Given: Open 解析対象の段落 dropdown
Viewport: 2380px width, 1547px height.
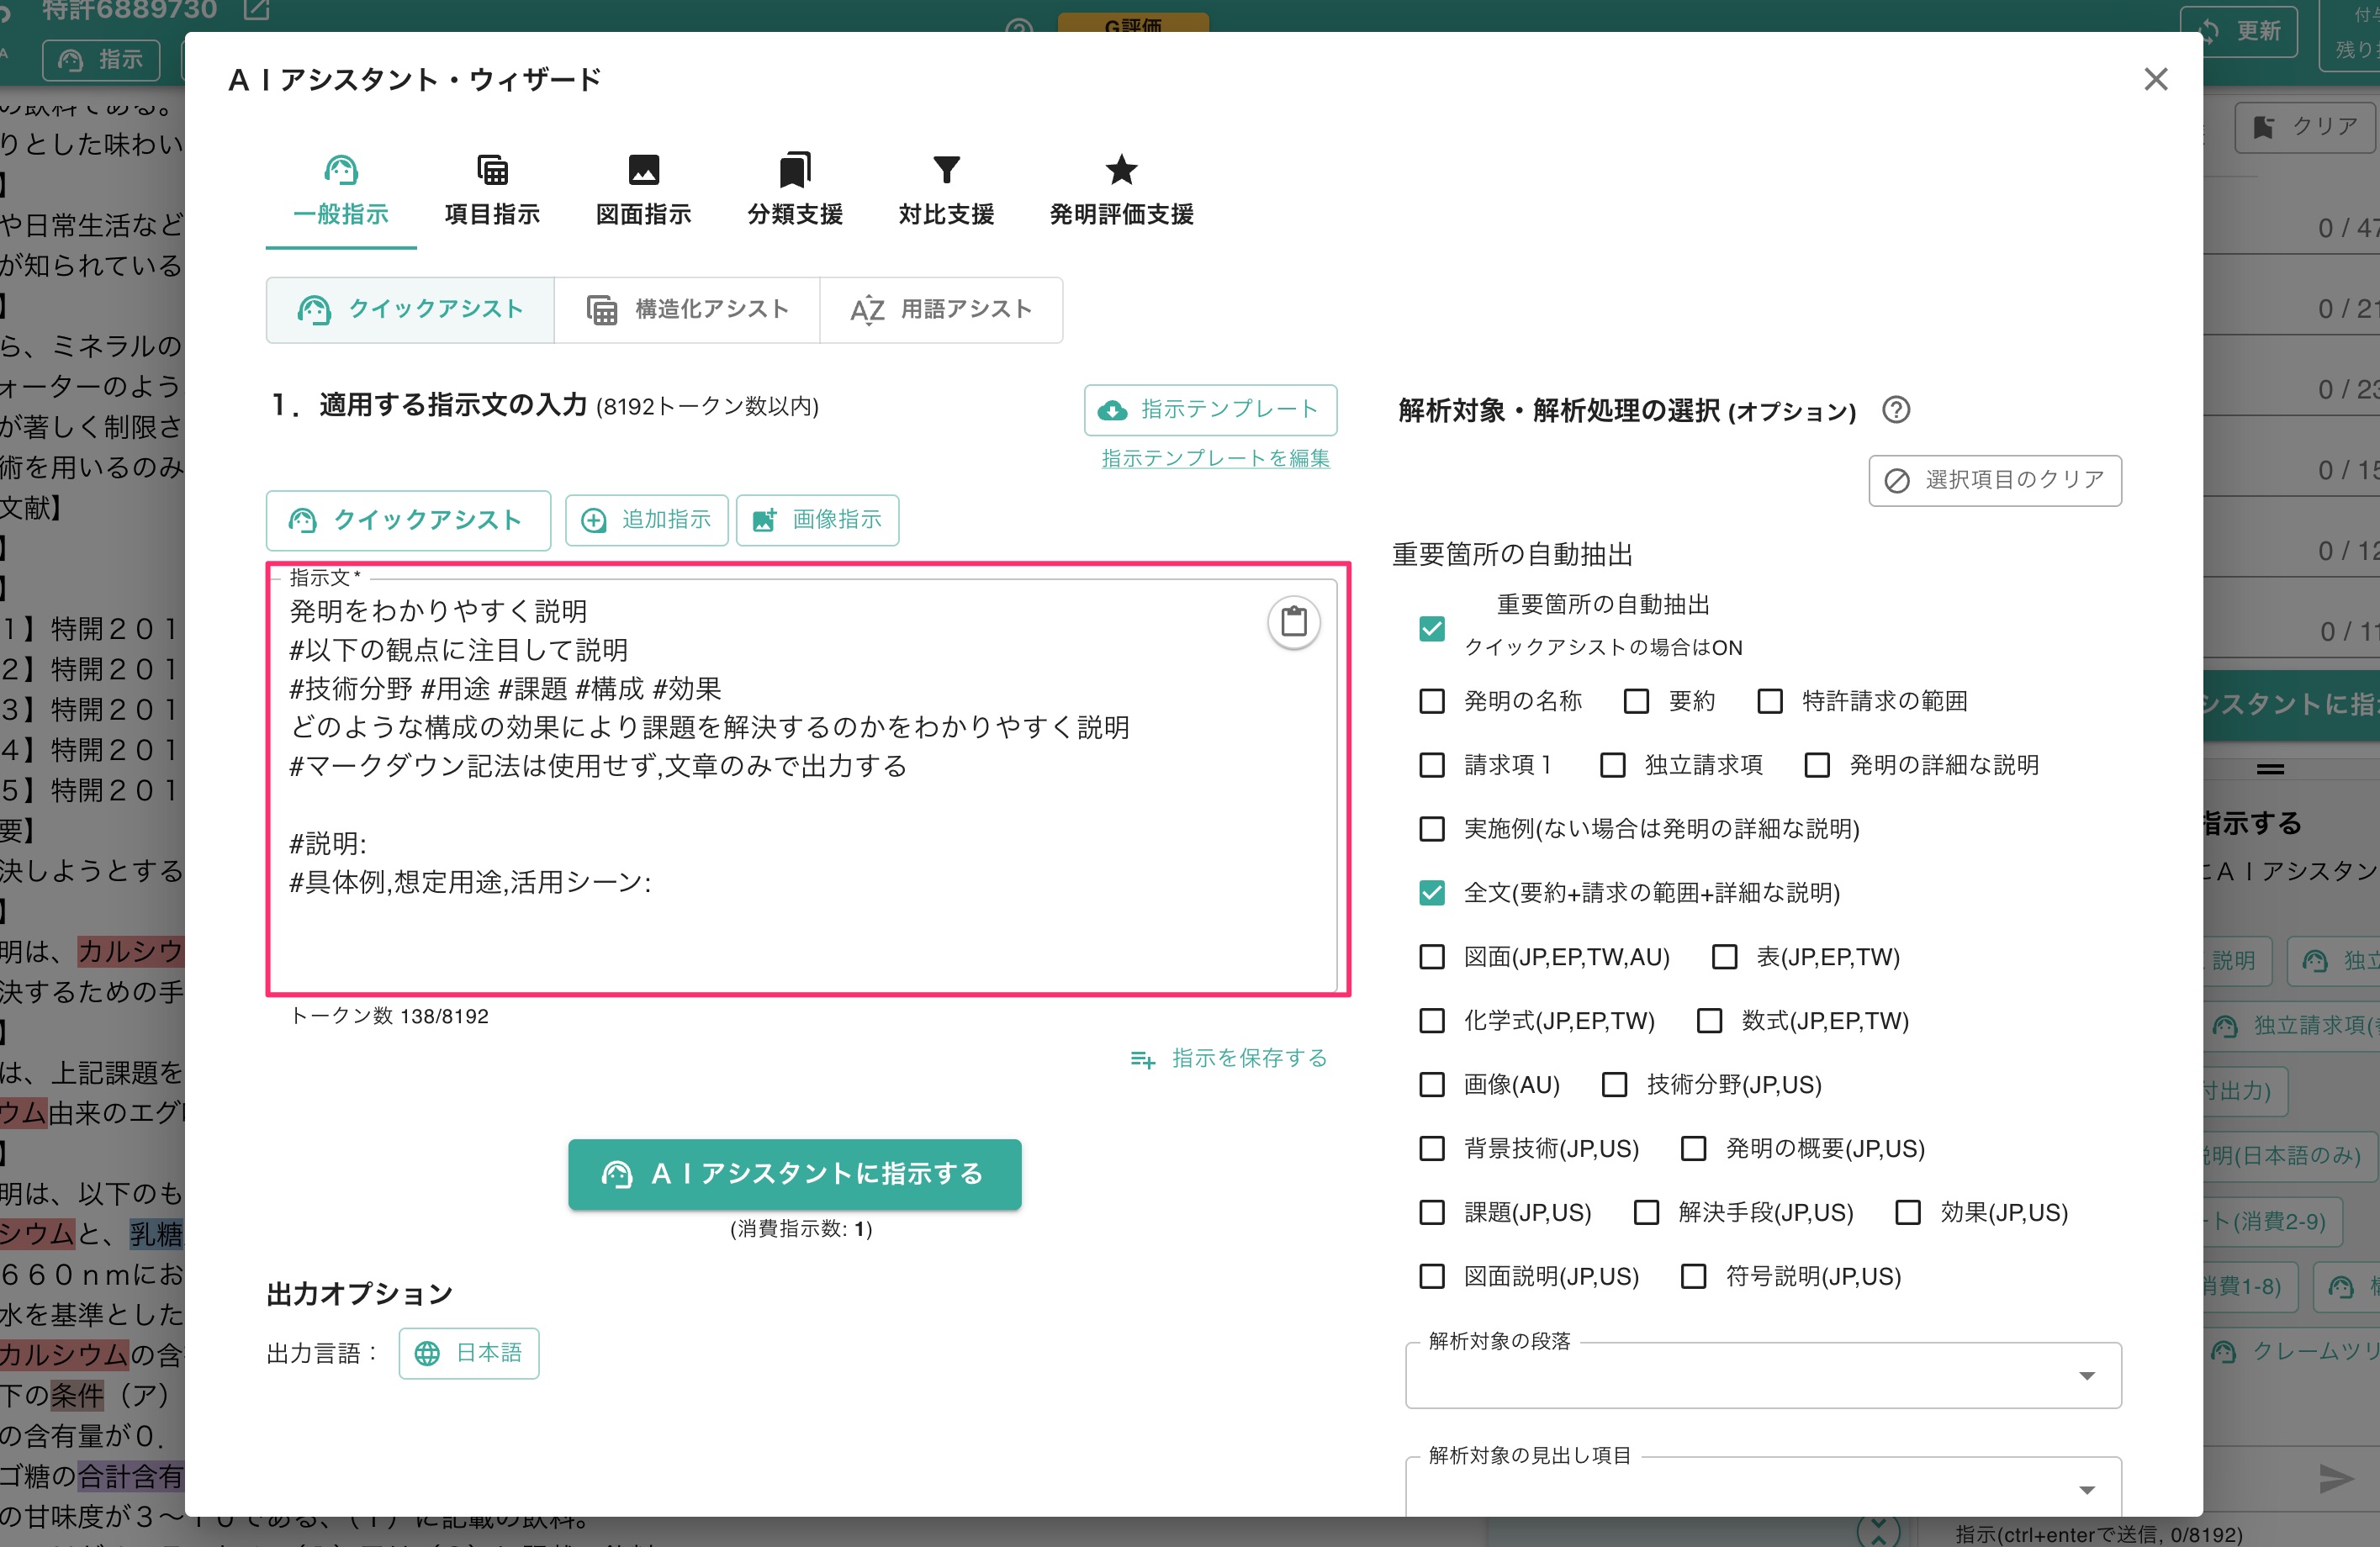Looking at the screenshot, I should point(1763,1376).
